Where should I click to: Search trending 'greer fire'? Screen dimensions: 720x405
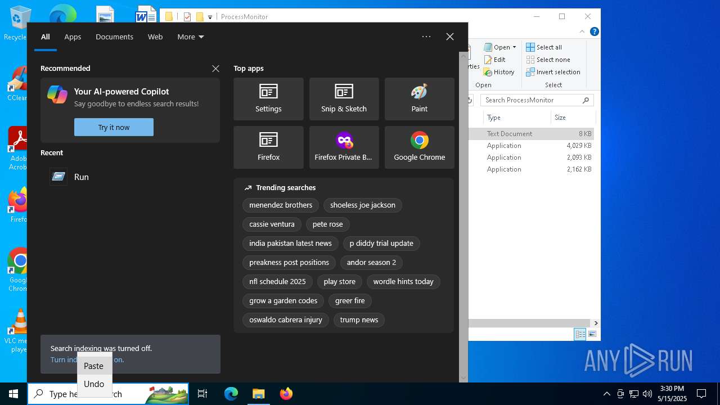point(350,300)
